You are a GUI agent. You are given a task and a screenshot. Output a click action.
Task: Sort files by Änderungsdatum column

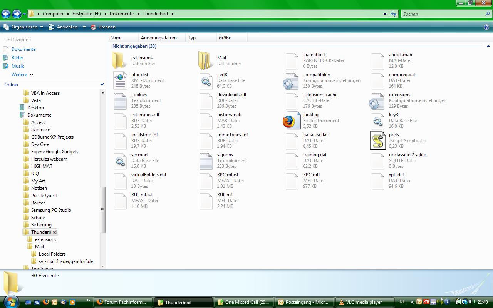[x=159, y=38]
